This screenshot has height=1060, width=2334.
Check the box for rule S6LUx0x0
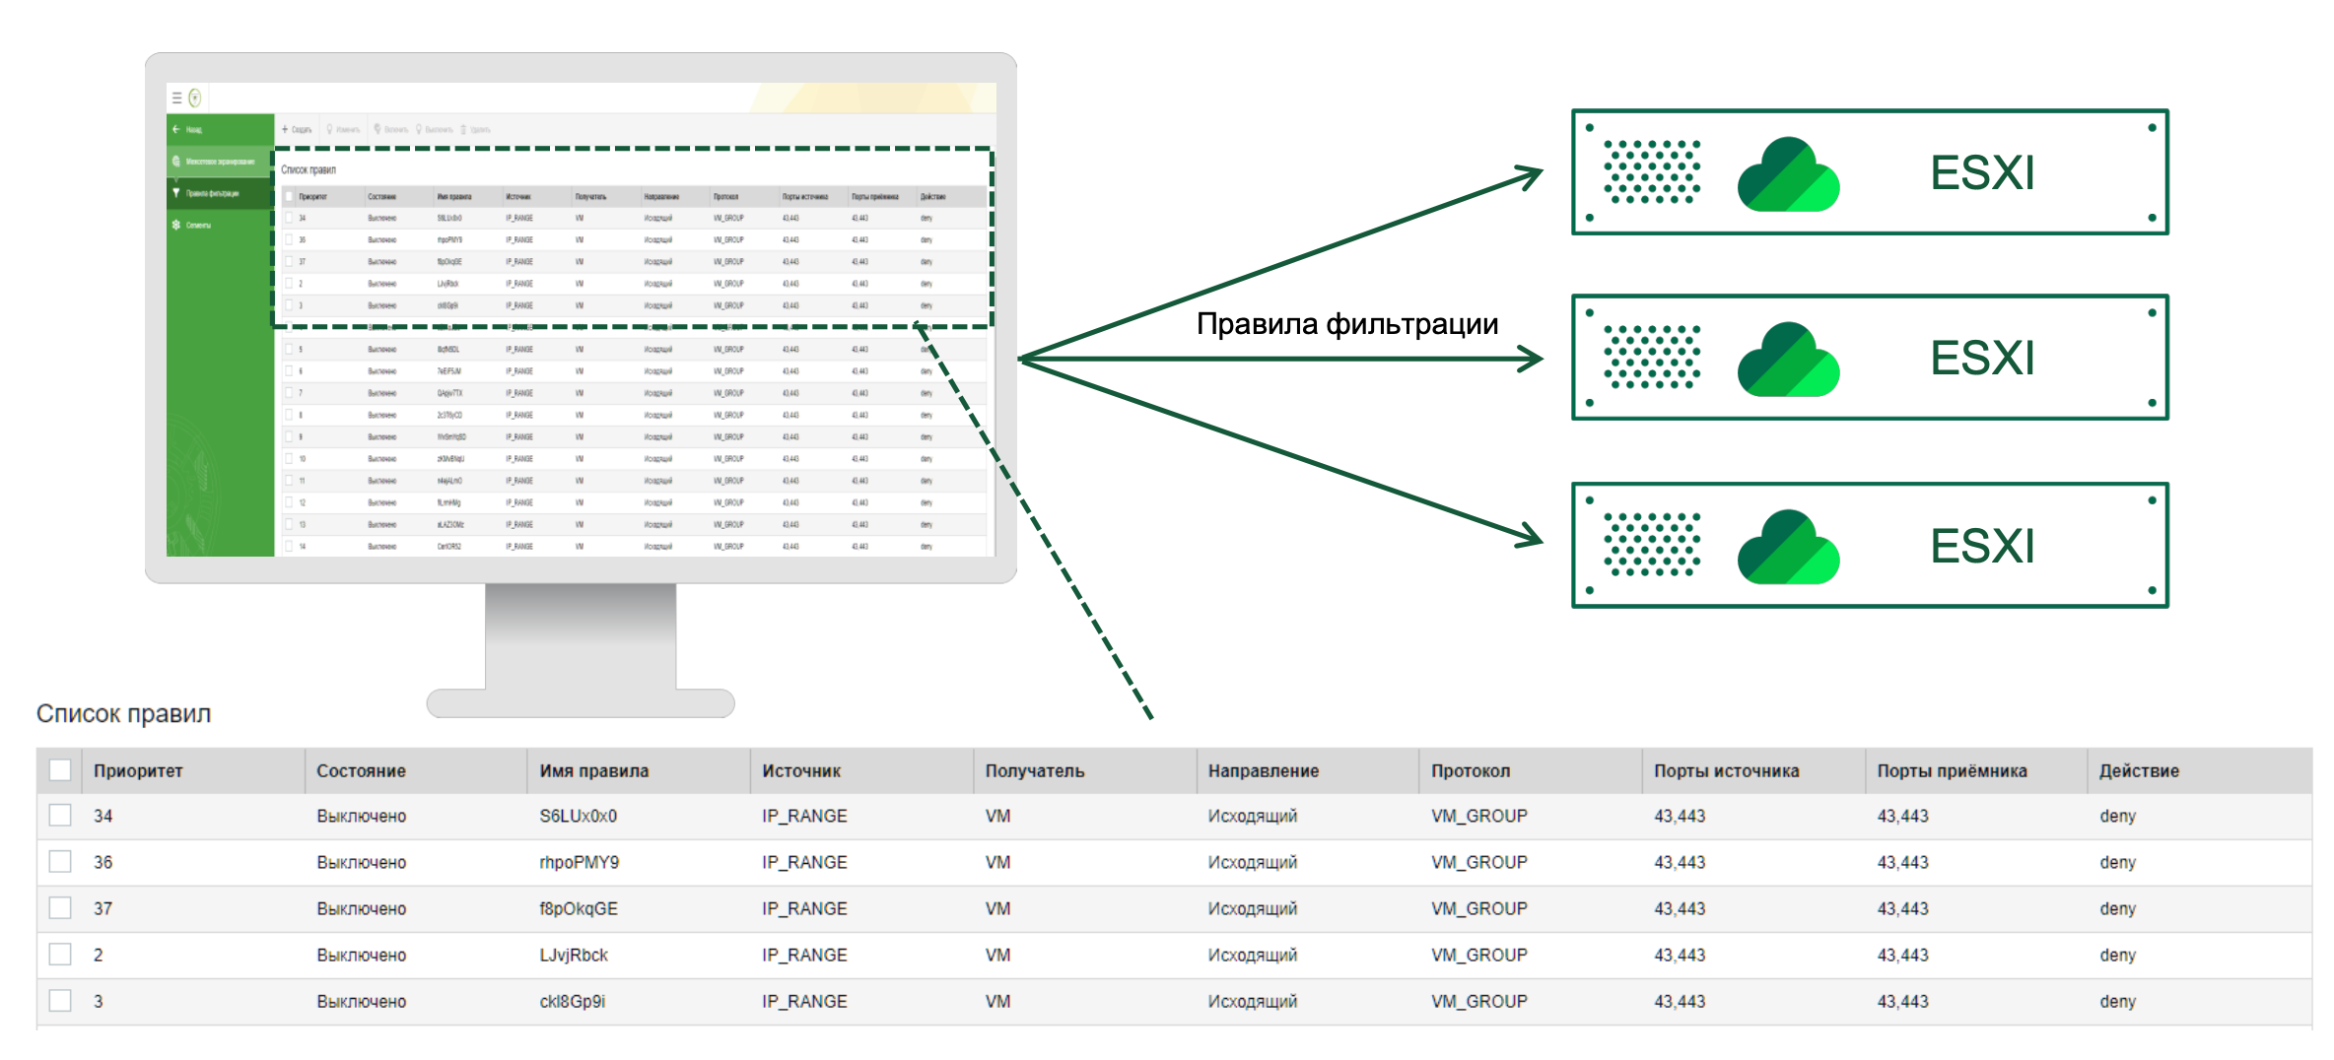[60, 816]
